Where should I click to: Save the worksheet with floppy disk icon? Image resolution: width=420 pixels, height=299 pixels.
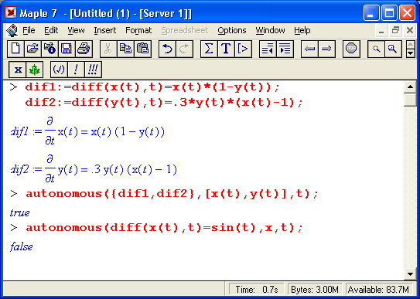(67, 49)
